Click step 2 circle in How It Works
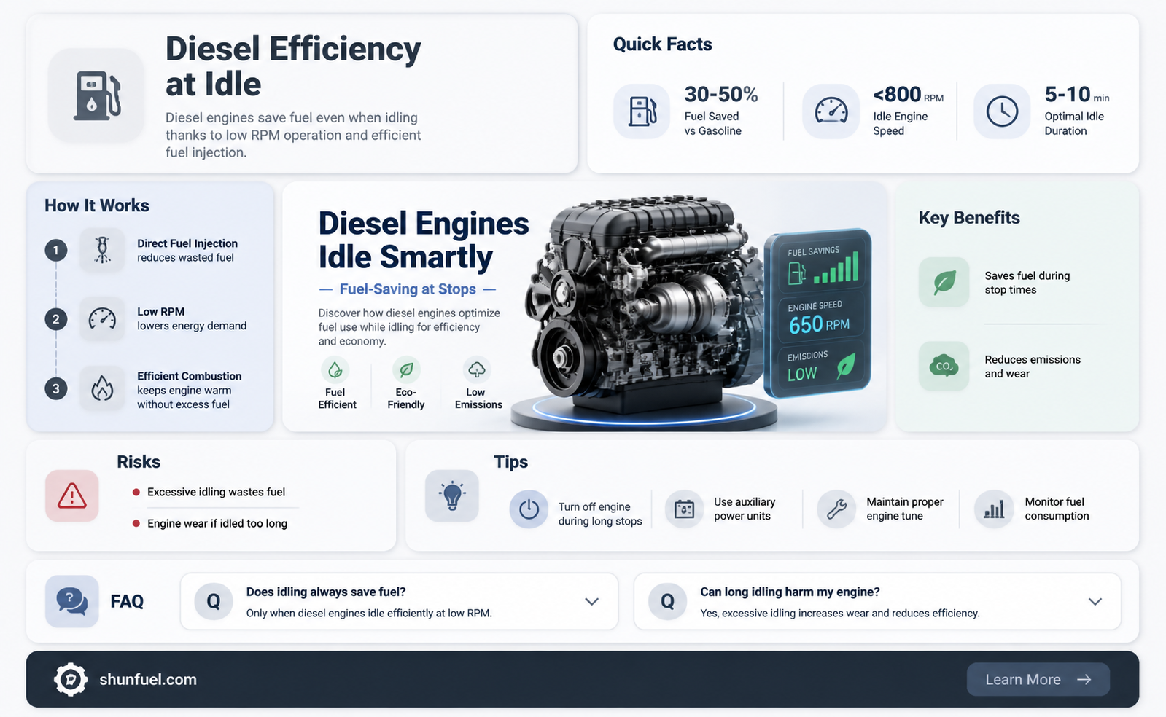The width and height of the screenshot is (1166, 717). 55,318
